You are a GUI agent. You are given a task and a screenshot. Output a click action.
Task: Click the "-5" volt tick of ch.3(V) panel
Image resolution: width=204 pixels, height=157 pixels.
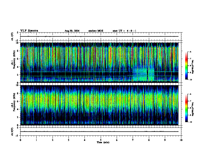[x=17, y=136]
